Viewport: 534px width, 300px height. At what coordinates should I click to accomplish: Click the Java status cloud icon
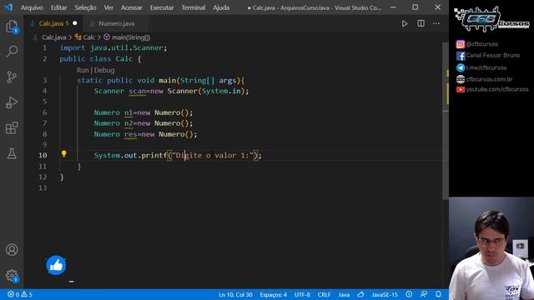click(360, 294)
